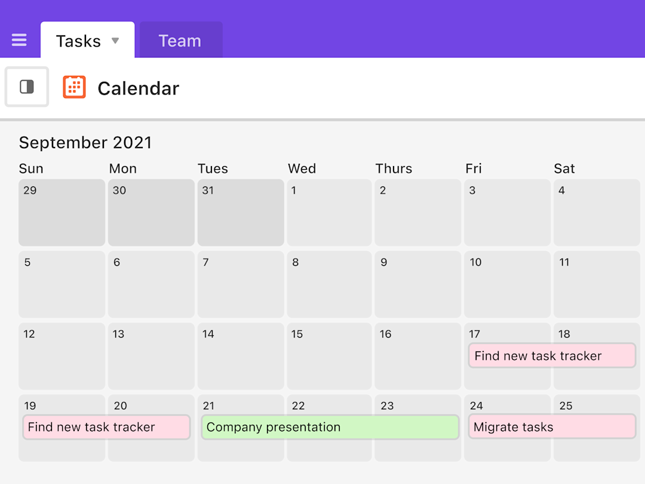This screenshot has width=645, height=484.
Task: Open the Tasks dropdown arrow
Action: (x=114, y=42)
